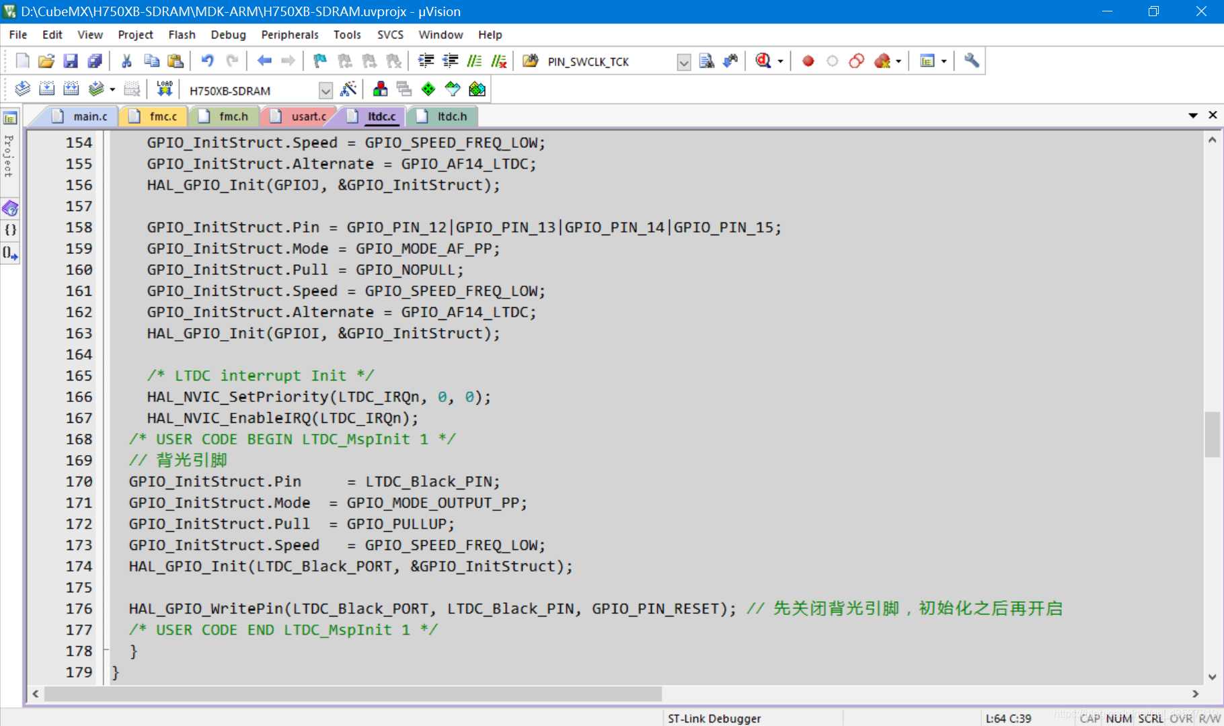Screen dimensions: 1224x726
Task: Click the Save All files icon
Action: coord(95,61)
